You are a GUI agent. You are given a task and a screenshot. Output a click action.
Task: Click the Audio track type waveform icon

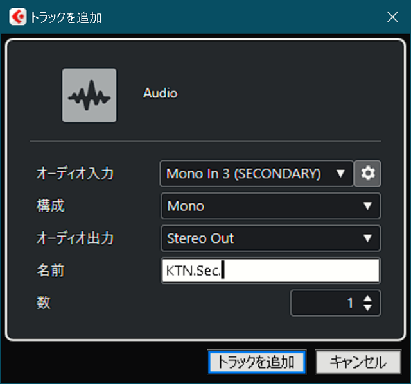click(x=89, y=96)
